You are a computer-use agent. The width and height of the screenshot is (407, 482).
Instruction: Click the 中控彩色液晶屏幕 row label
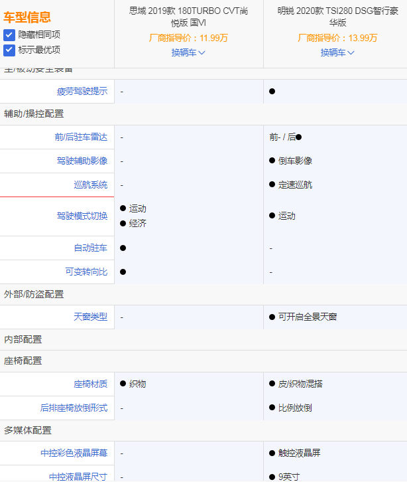pyautogui.click(x=73, y=453)
